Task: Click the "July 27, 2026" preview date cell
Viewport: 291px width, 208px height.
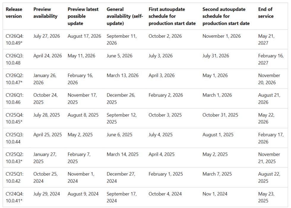Action: pos(47,36)
